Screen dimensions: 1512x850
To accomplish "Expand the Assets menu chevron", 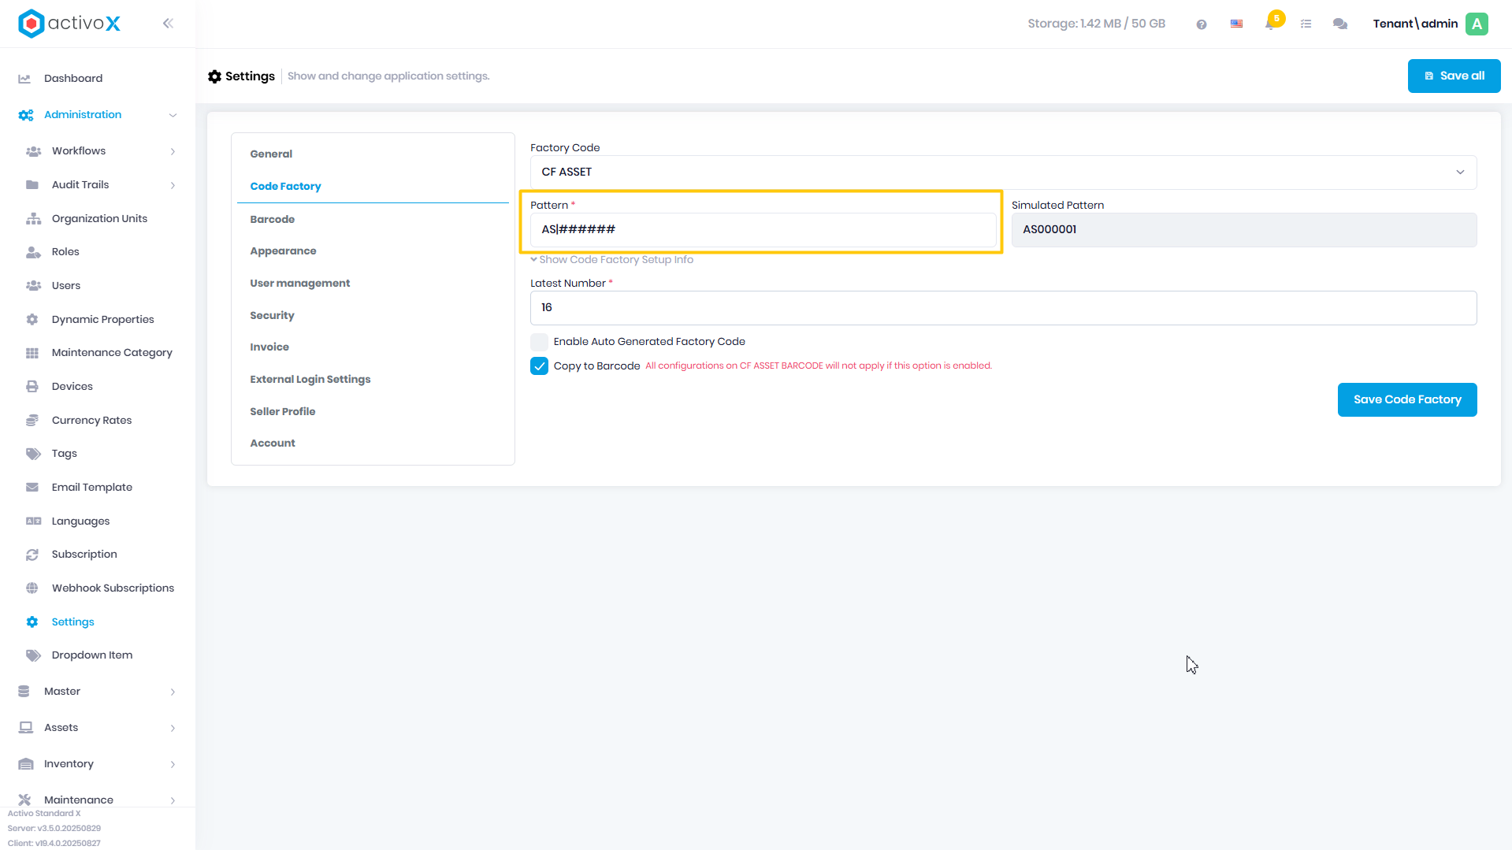I will (173, 728).
